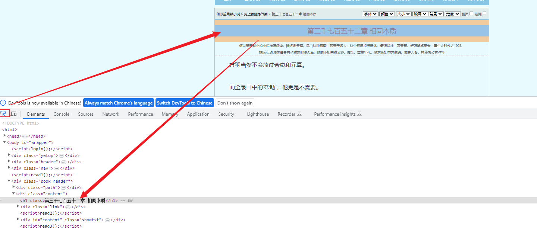
Task: Click the Switch DevTools to Chinese button
Action: click(184, 102)
